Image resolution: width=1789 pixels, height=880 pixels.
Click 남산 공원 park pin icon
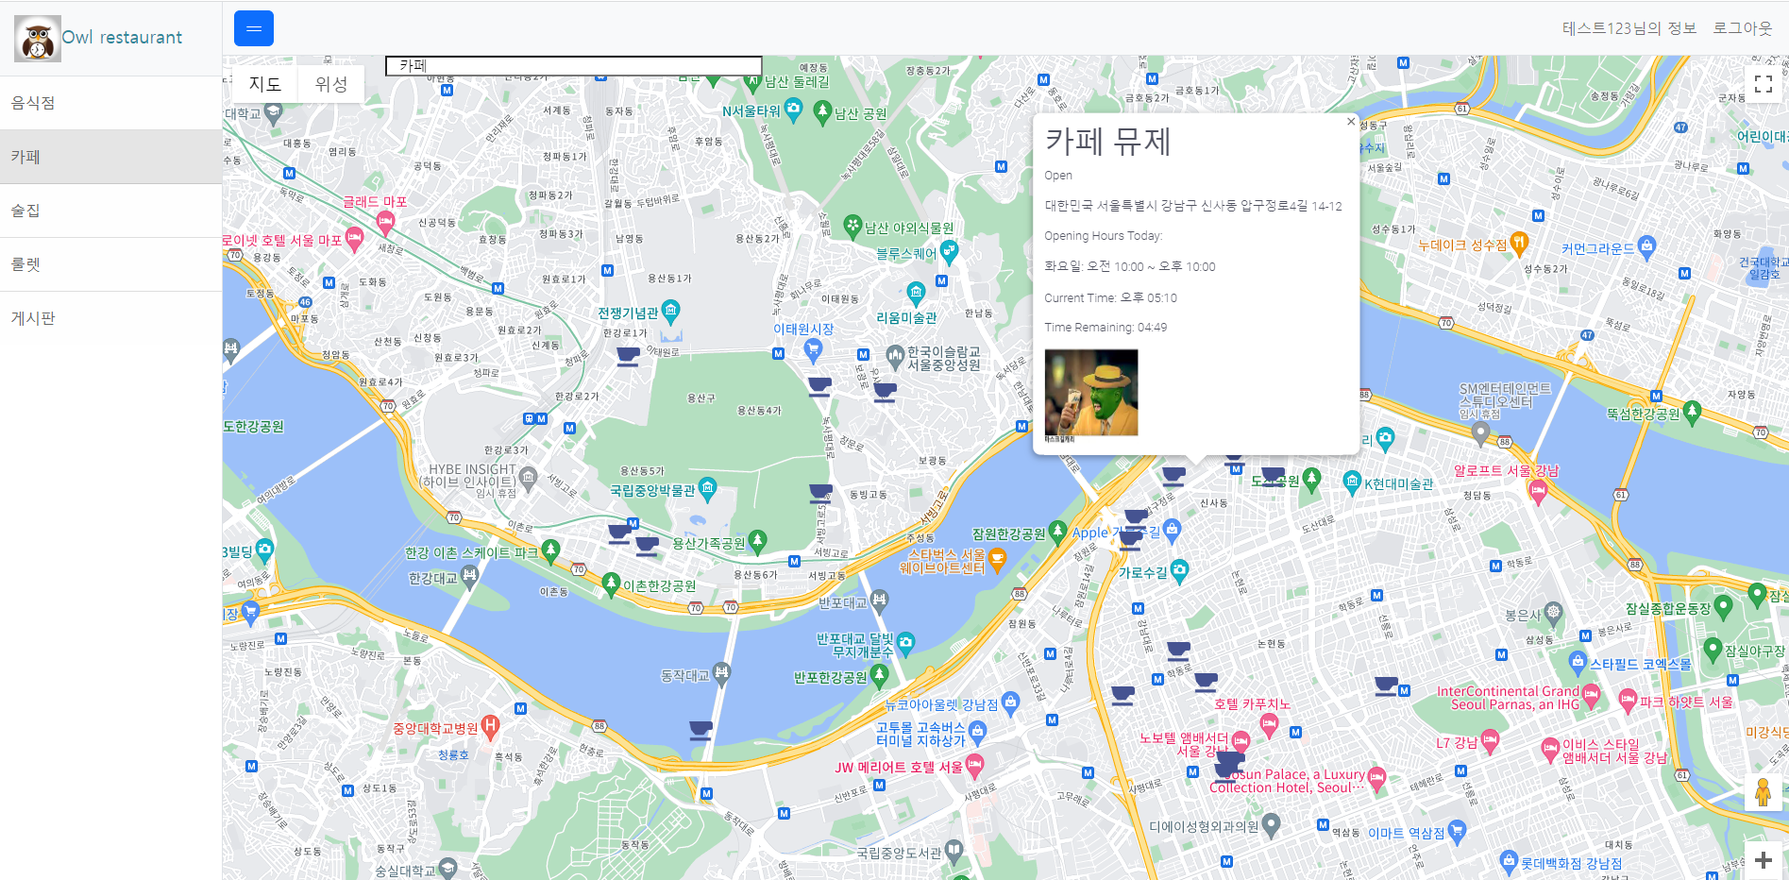pos(822,112)
